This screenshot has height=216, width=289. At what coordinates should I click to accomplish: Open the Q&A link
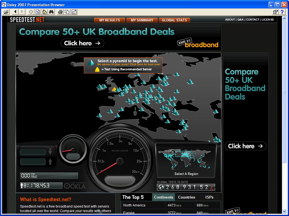point(240,19)
